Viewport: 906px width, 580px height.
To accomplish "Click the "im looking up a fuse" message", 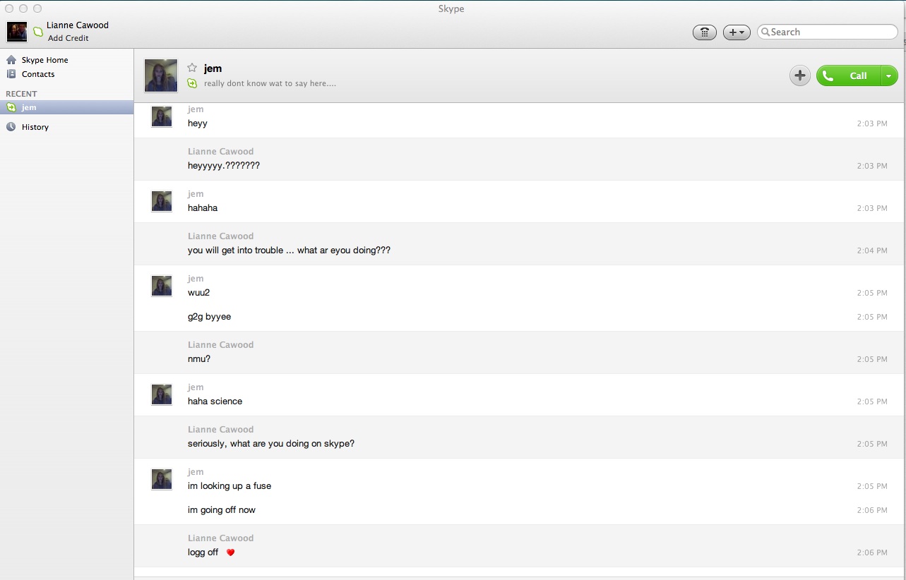I will [230, 486].
